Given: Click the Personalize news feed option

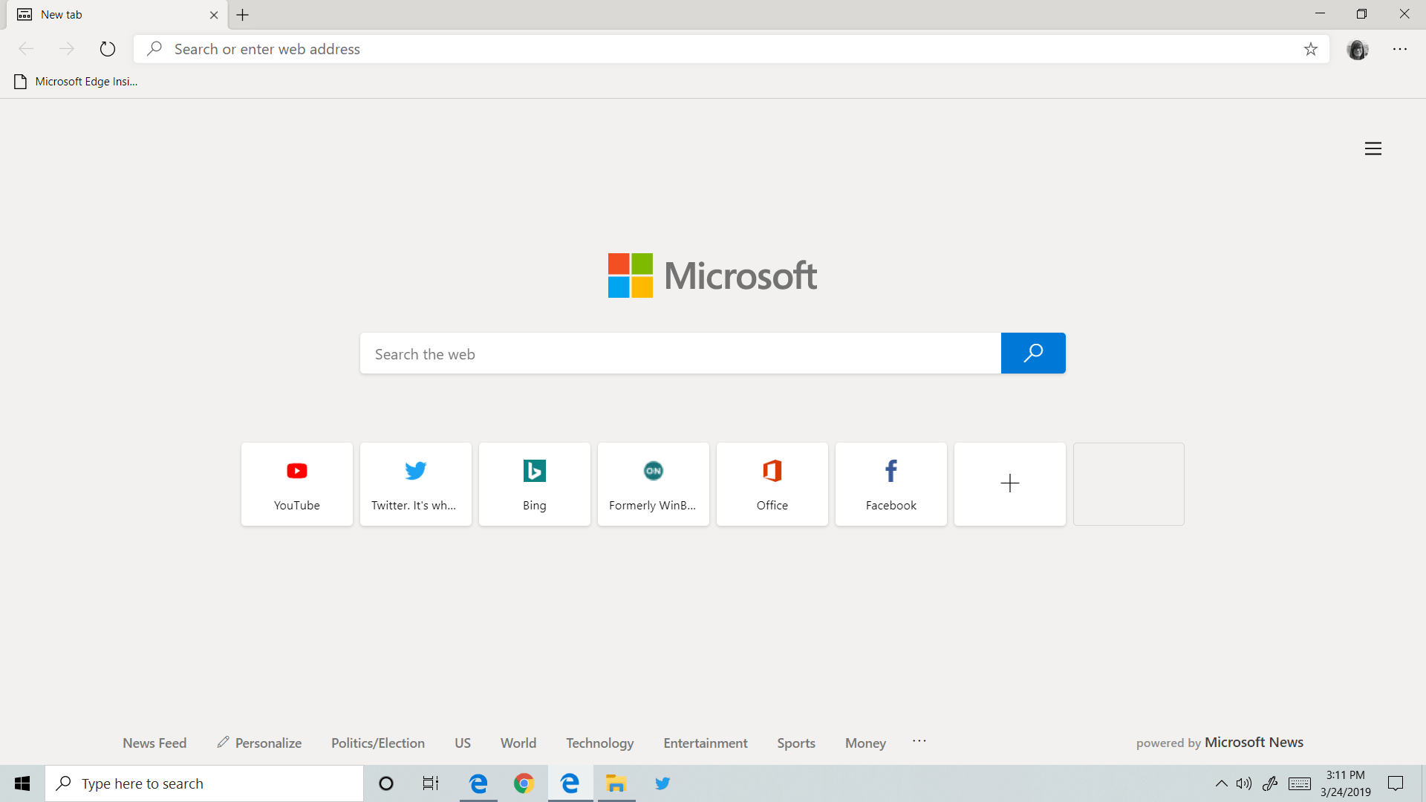Looking at the screenshot, I should tap(259, 743).
